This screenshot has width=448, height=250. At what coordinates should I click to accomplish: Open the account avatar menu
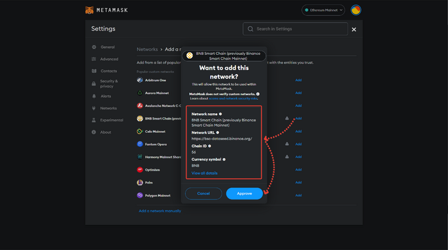tap(356, 10)
